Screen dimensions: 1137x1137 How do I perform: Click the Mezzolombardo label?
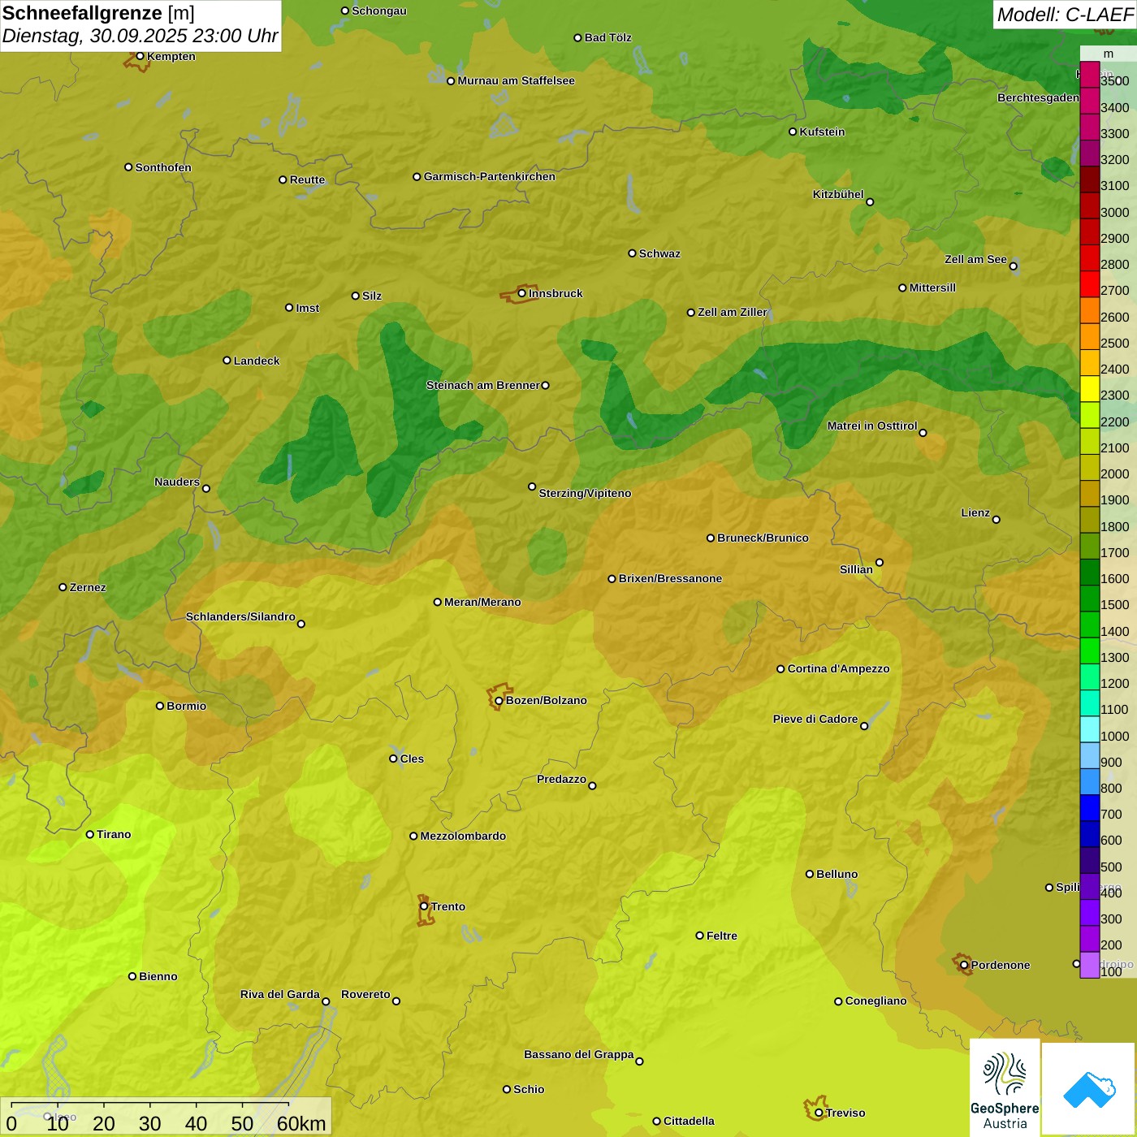click(463, 836)
